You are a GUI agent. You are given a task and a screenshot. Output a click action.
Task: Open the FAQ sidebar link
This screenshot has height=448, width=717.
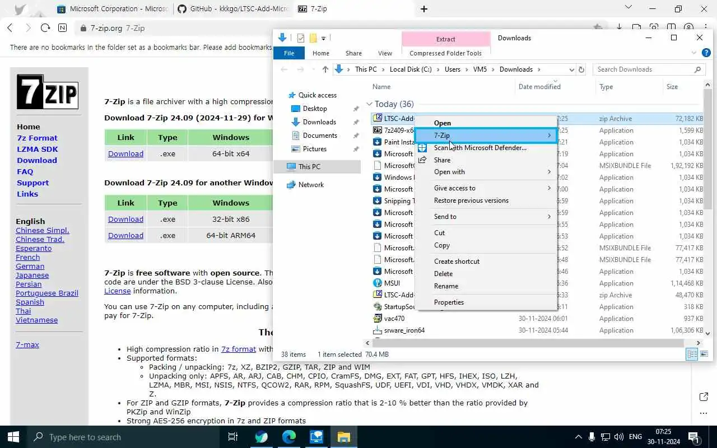pos(25,171)
